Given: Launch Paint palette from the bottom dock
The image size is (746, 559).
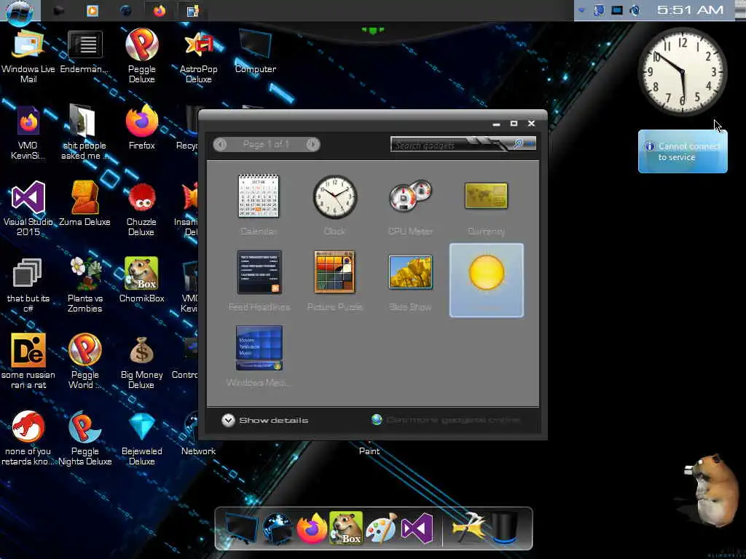Looking at the screenshot, I should [381, 528].
